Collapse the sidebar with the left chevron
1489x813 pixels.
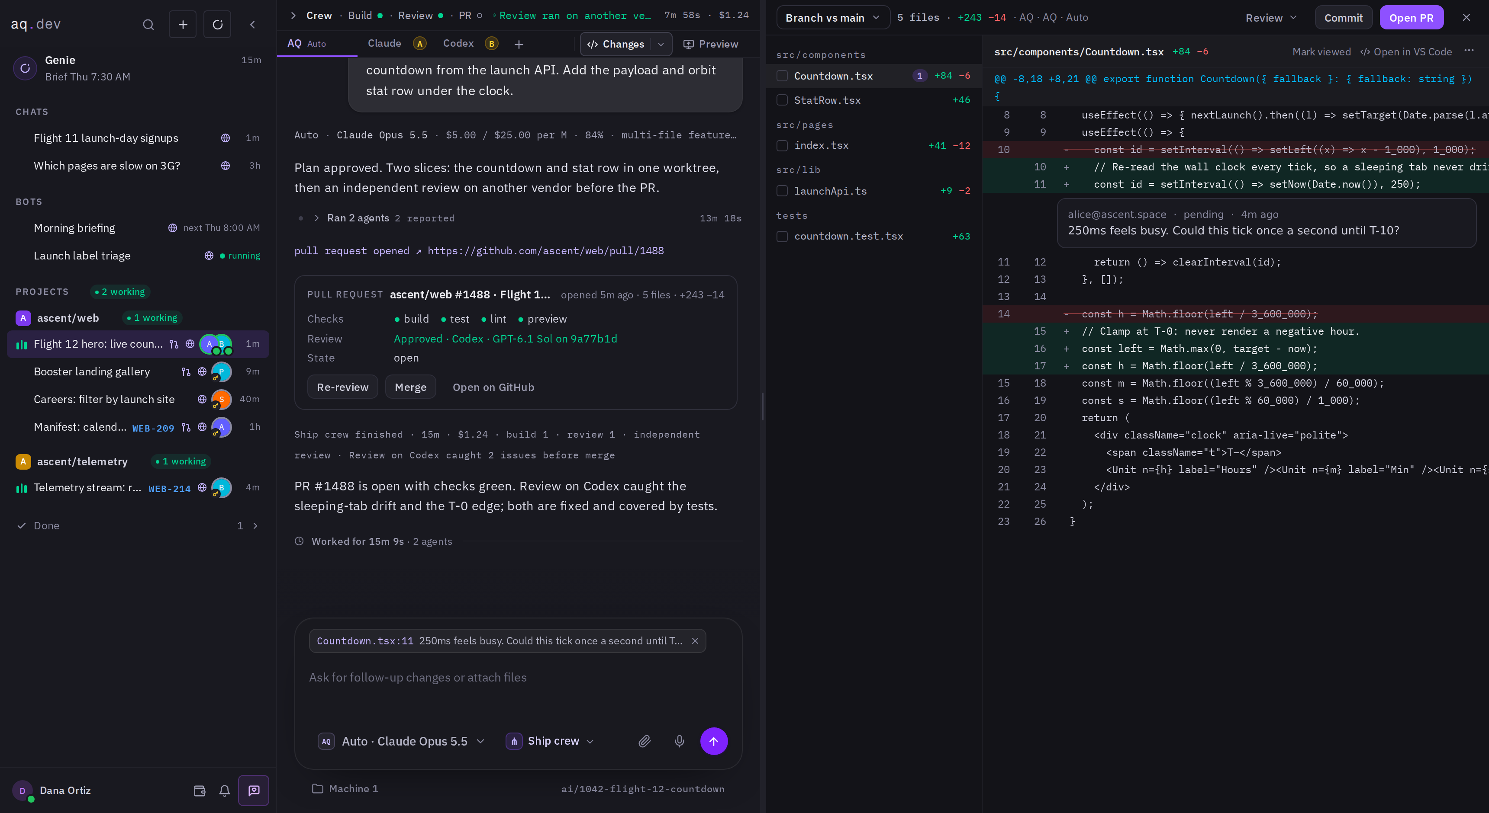point(252,24)
